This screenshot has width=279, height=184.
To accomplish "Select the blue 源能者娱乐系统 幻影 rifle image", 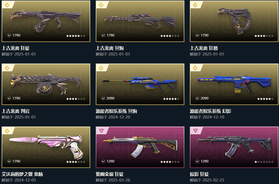I will point(234,84).
